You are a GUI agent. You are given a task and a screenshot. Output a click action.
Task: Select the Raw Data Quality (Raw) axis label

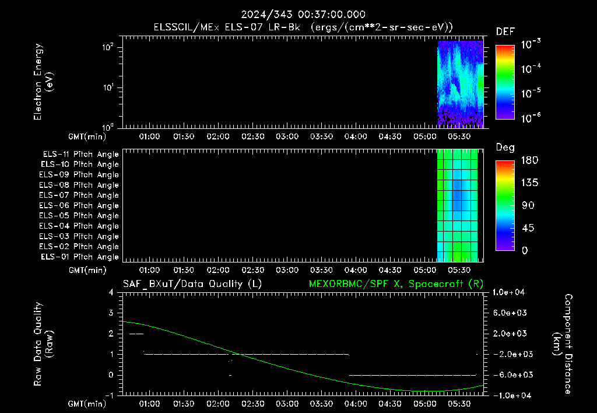[43, 344]
